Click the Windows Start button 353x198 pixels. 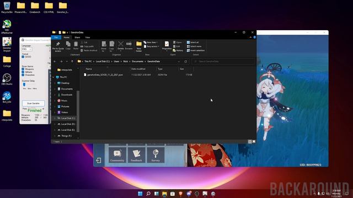[140, 194]
